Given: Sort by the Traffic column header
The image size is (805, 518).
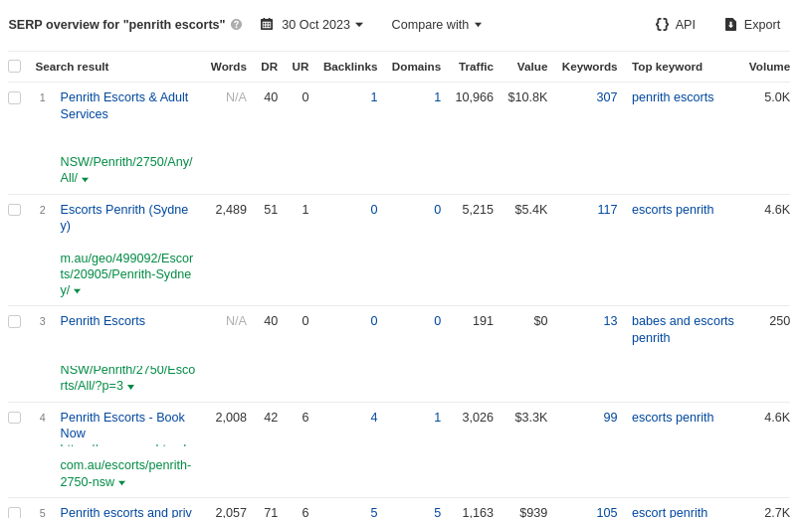Looking at the screenshot, I should point(476,67).
